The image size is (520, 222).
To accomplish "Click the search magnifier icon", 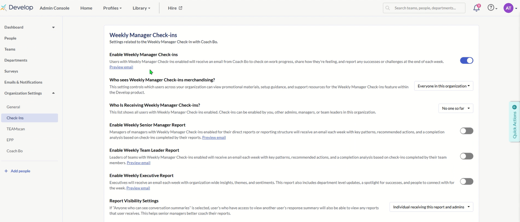I will (388, 8).
